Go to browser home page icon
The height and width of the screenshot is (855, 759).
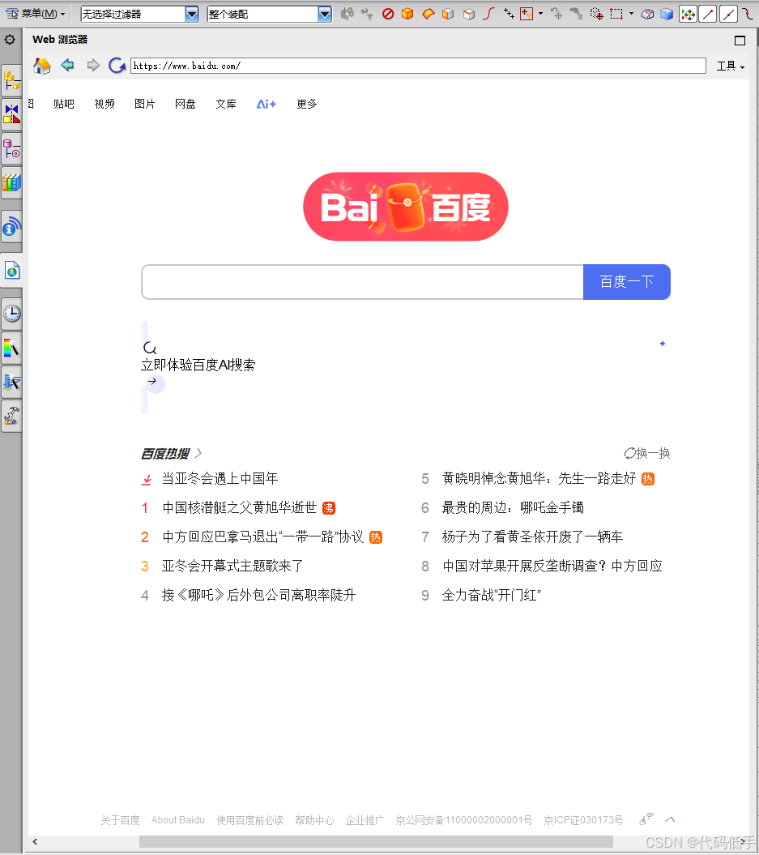tap(42, 66)
